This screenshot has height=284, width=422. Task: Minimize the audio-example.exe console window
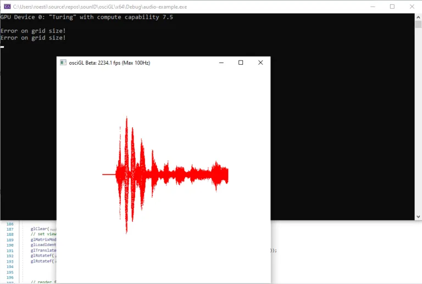tap(366, 7)
